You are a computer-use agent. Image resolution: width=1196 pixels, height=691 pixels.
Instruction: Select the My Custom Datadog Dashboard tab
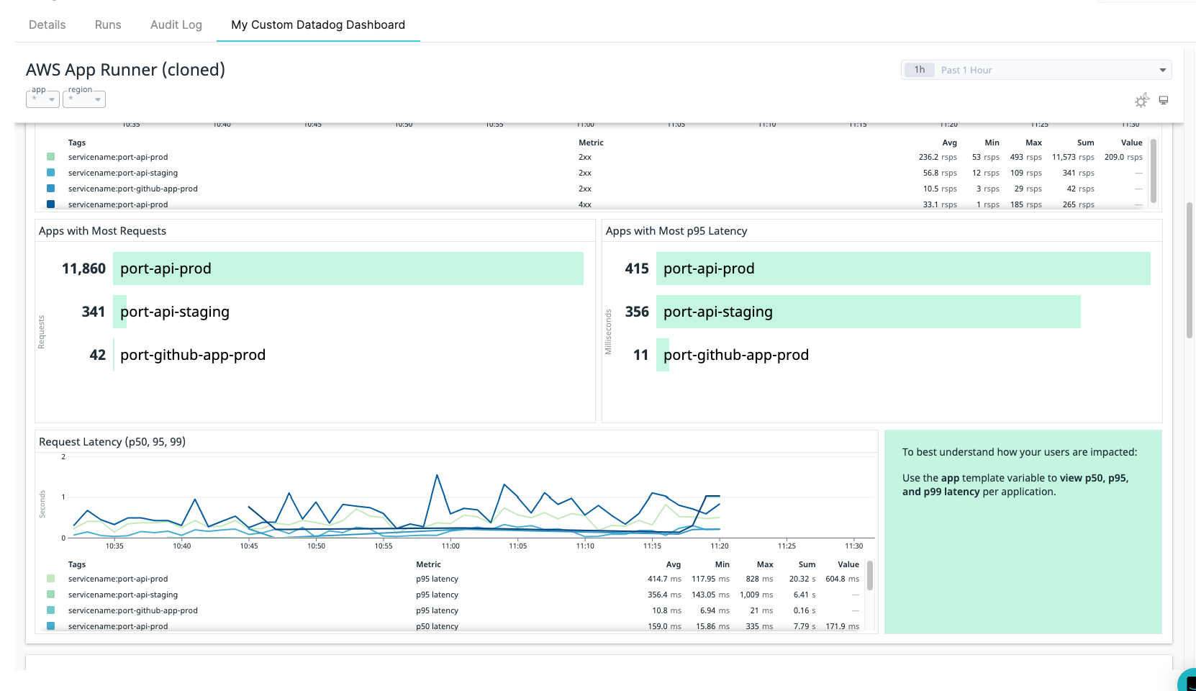point(317,24)
